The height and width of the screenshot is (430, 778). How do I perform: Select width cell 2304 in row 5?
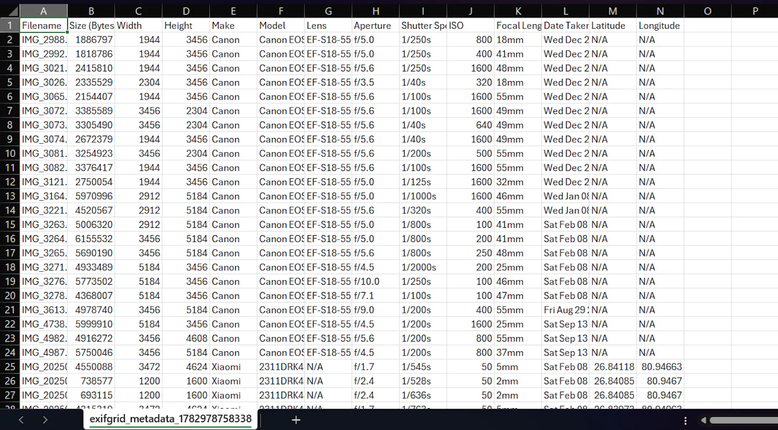click(139, 82)
